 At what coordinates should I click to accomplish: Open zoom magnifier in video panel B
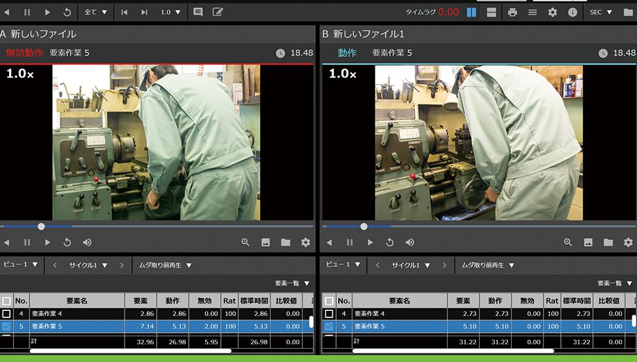[568, 243]
